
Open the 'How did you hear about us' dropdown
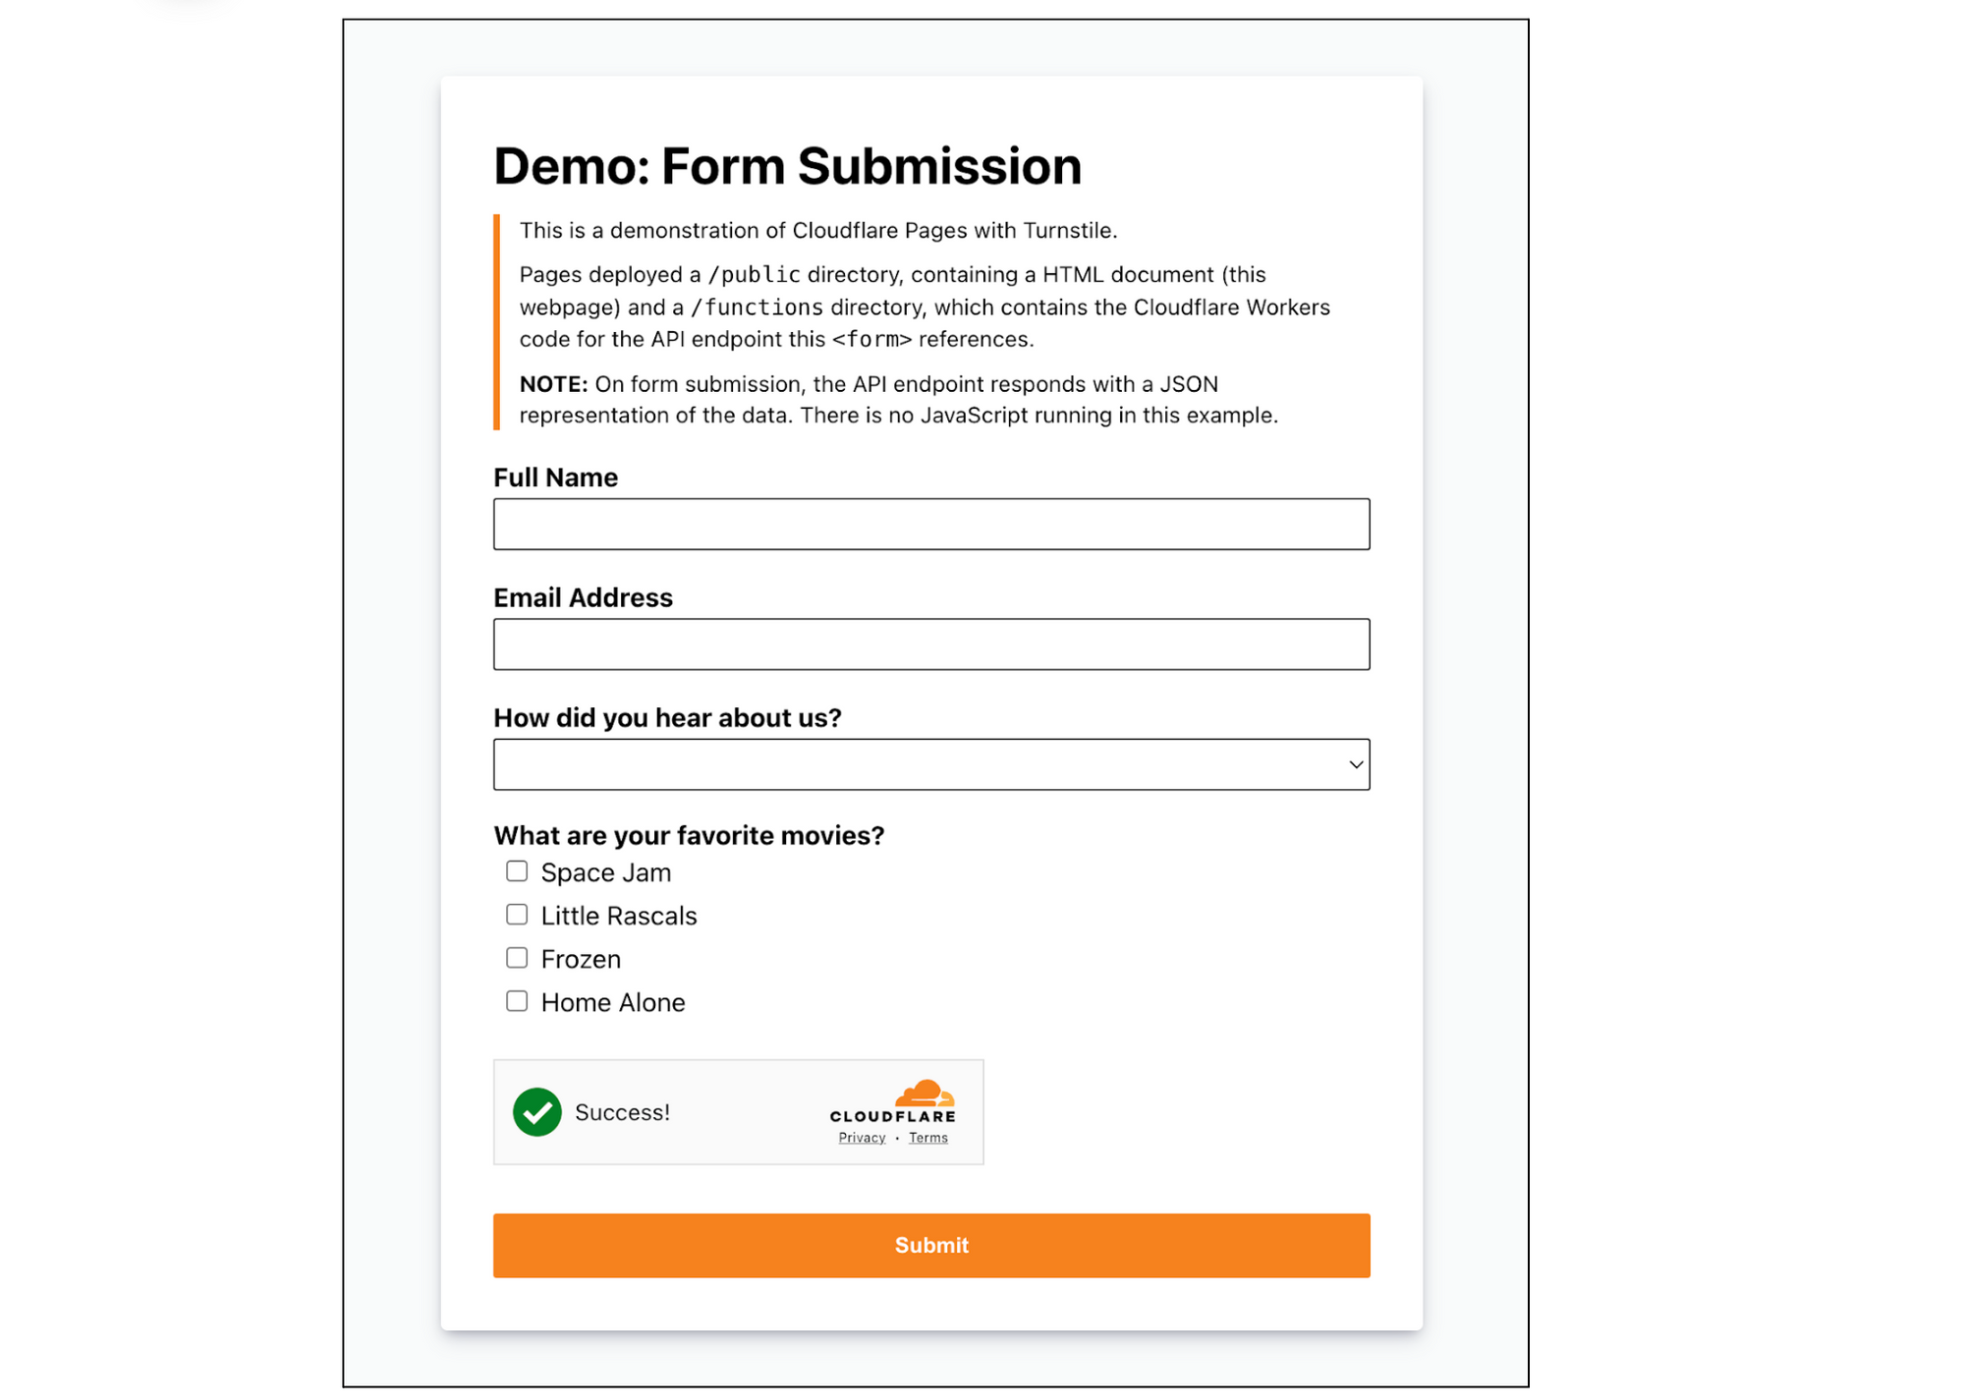click(x=930, y=764)
